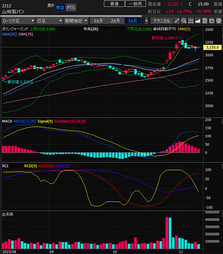The width and height of the screenshot is (223, 254).
Task: Click the 15:00 time value
Action: pos(203,4)
